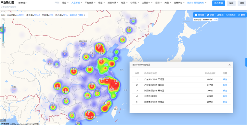Click the map recenter button above zoom
Image resolution: width=247 pixels, height=125 pixels.
[x=3, y=20]
